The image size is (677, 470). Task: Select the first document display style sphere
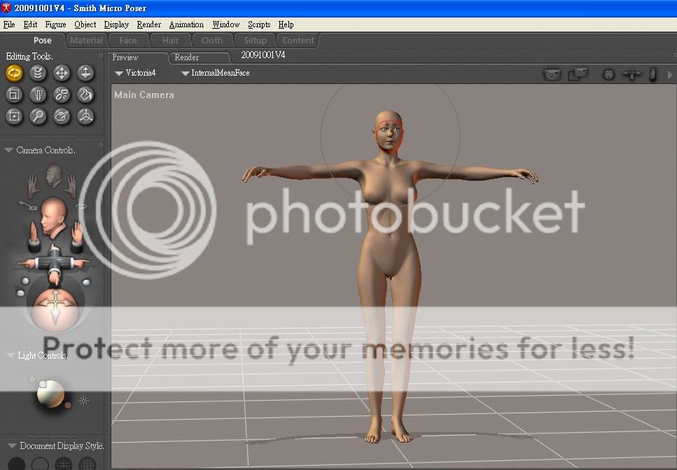16,464
